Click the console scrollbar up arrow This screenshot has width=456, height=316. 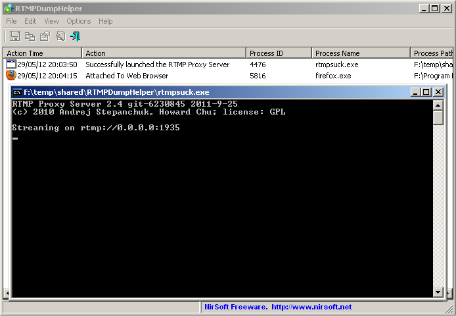438,105
